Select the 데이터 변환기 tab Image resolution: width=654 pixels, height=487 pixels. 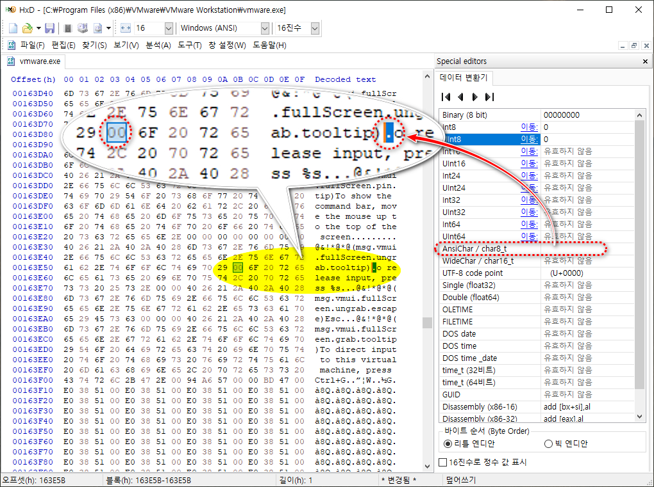point(464,78)
